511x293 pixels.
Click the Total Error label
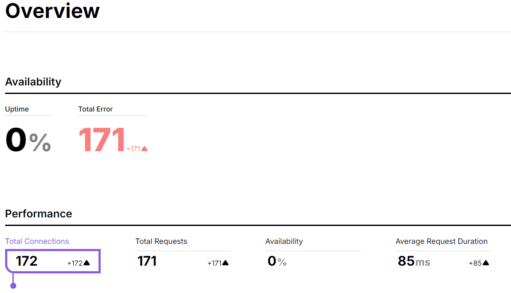(96, 109)
